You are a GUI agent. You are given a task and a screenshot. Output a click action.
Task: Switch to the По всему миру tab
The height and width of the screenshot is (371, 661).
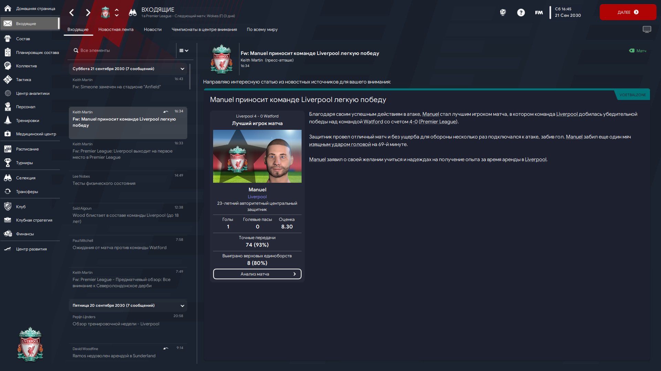click(x=262, y=30)
